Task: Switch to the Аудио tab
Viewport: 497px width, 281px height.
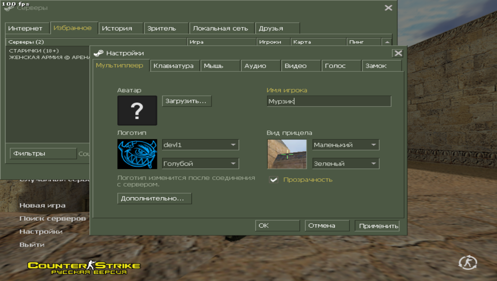Action: (x=261, y=66)
